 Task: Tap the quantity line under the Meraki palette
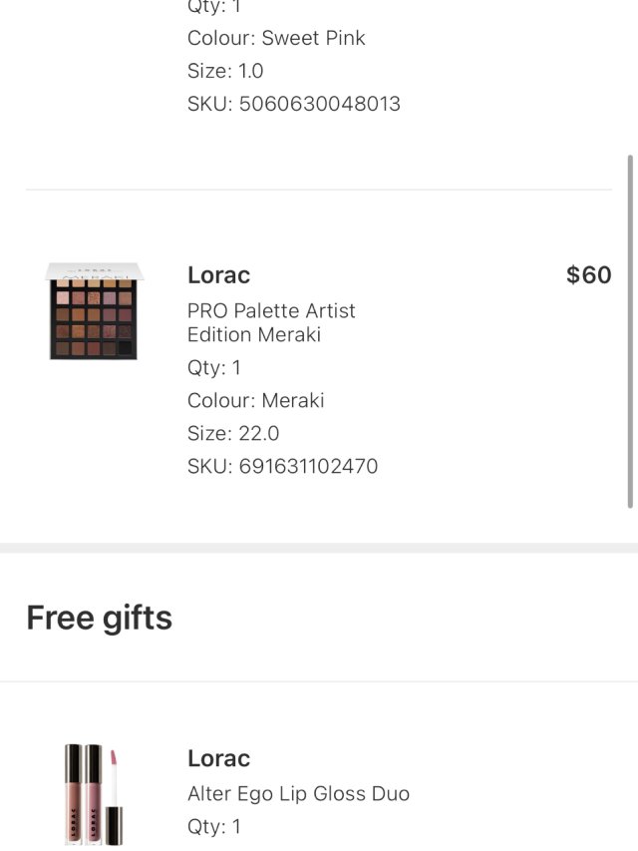pyautogui.click(x=214, y=367)
